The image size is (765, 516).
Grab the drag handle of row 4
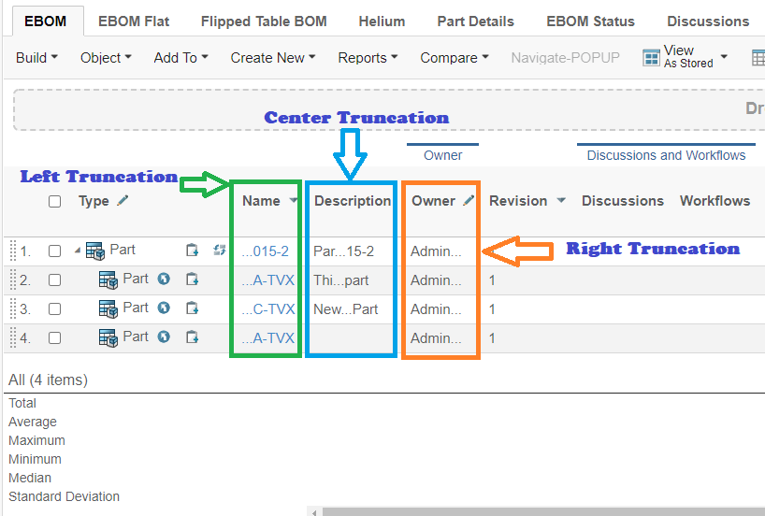13,337
